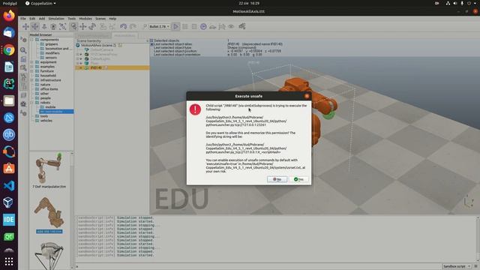Select the camera pan tool in toolbar
This screenshot has width=480, height=270.
click(25, 27)
